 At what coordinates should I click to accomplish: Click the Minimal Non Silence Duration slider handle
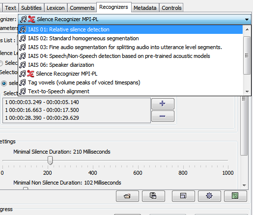point(26,188)
